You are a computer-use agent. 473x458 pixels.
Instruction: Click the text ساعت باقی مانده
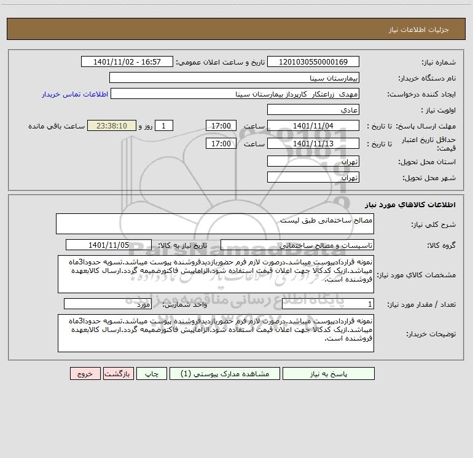(57, 126)
